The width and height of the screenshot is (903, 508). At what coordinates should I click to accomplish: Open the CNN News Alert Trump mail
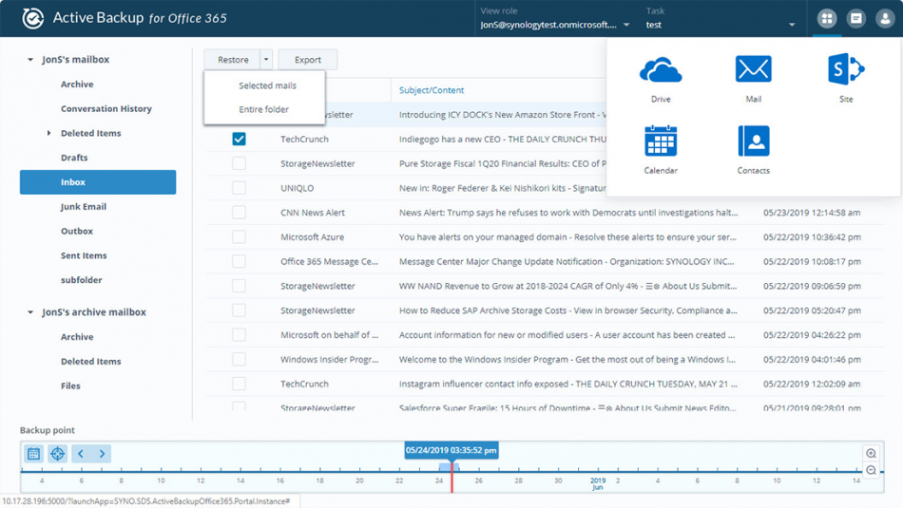click(x=567, y=213)
